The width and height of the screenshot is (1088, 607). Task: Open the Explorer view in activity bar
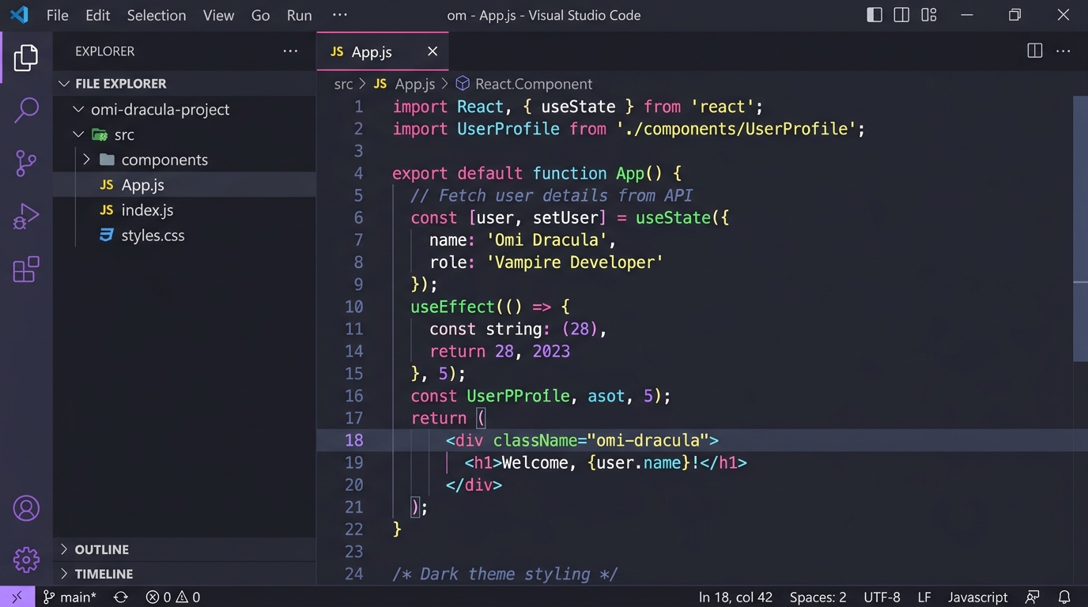point(26,58)
